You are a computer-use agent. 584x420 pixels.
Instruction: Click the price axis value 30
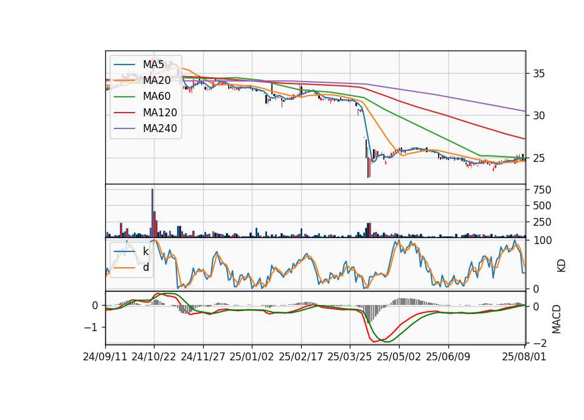539,116
